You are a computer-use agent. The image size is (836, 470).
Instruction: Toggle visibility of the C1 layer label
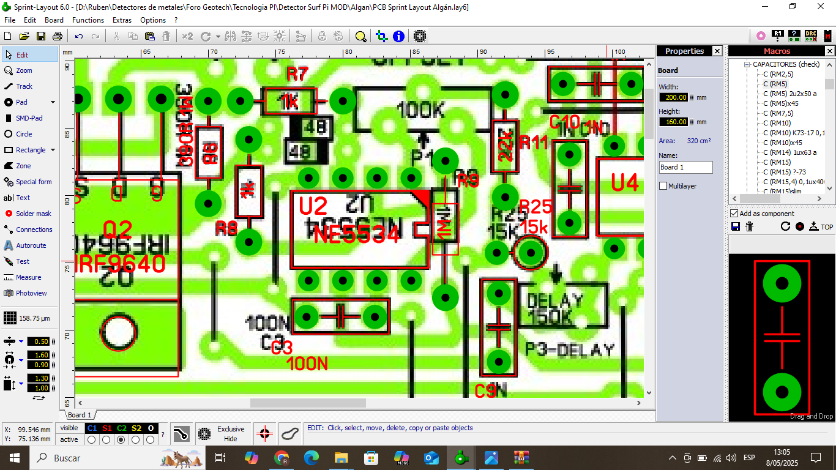[92, 428]
